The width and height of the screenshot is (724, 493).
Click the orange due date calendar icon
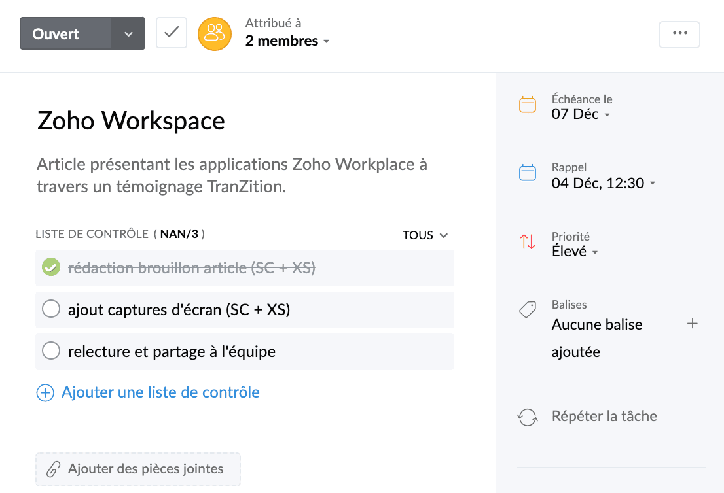[528, 105]
